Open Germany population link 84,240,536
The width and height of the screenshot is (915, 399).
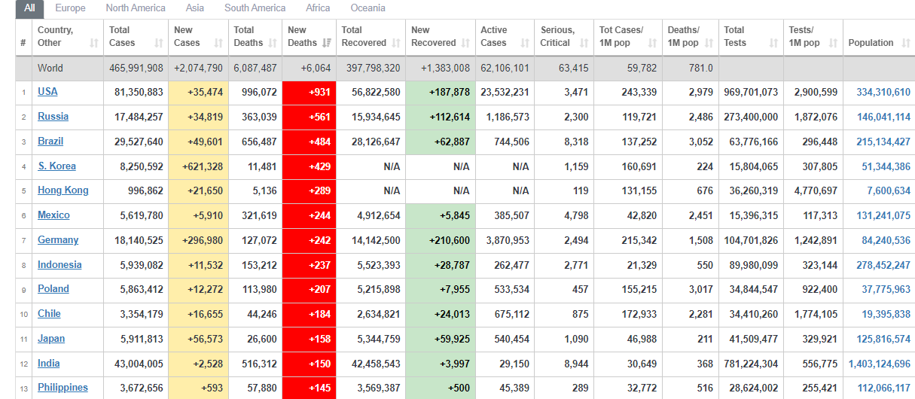tap(886, 240)
